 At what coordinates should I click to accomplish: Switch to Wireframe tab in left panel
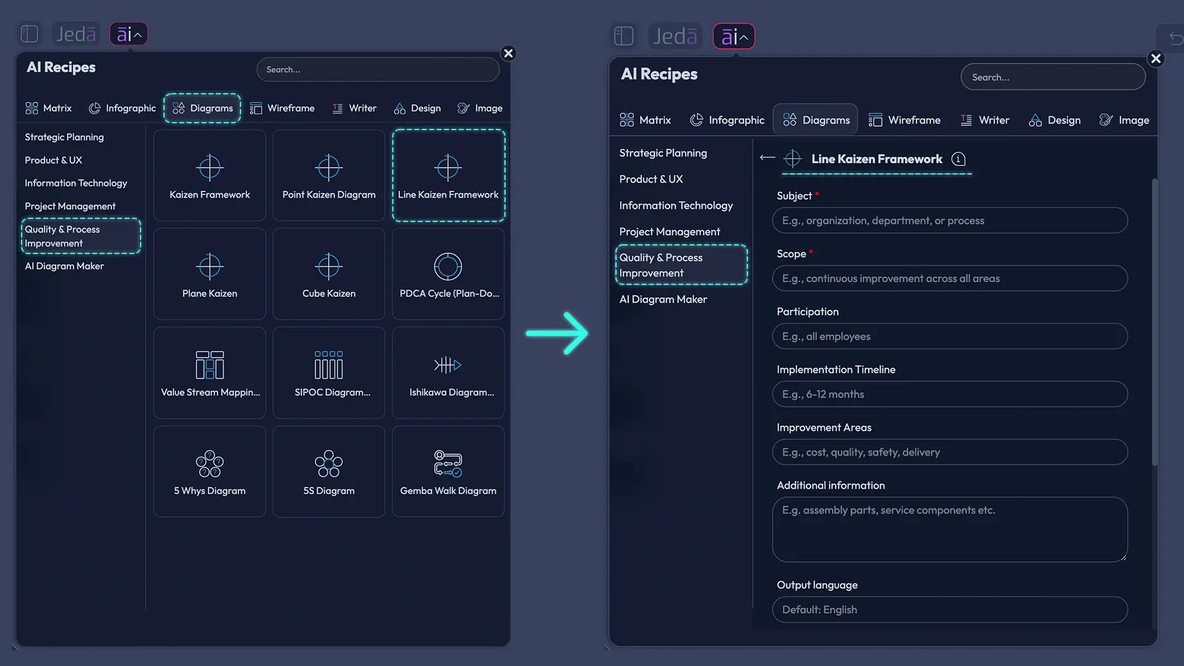tap(282, 108)
